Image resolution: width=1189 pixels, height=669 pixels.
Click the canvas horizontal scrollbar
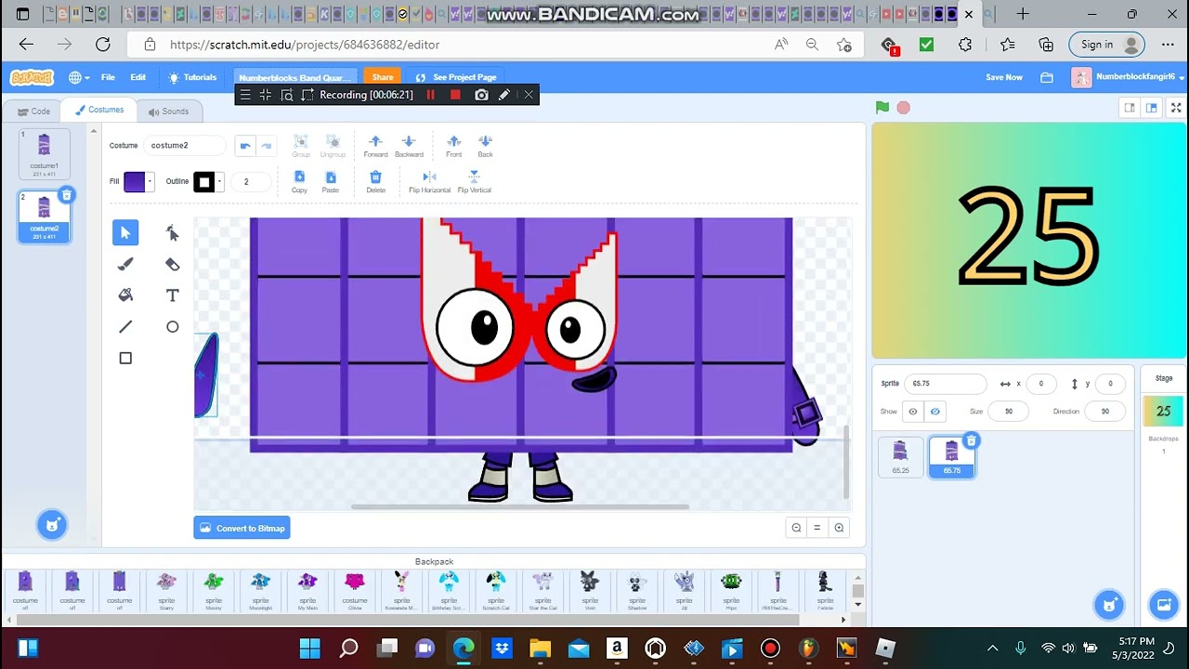pyautogui.click(x=520, y=507)
